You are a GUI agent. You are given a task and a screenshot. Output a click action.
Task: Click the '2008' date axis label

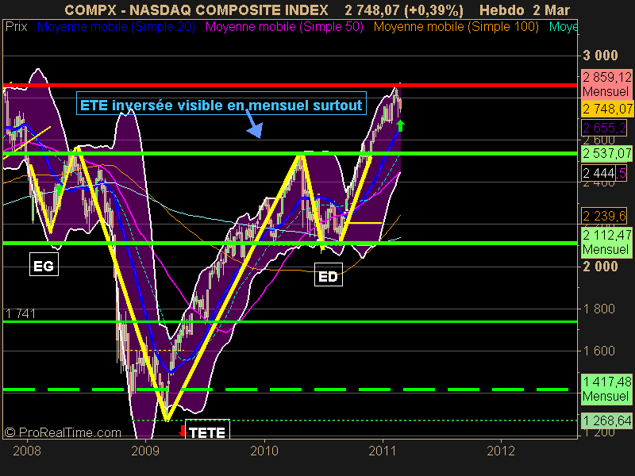tap(27, 451)
